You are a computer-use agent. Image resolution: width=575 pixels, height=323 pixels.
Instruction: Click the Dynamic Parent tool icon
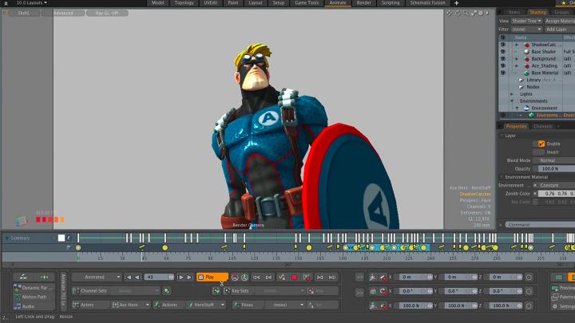click(17, 287)
